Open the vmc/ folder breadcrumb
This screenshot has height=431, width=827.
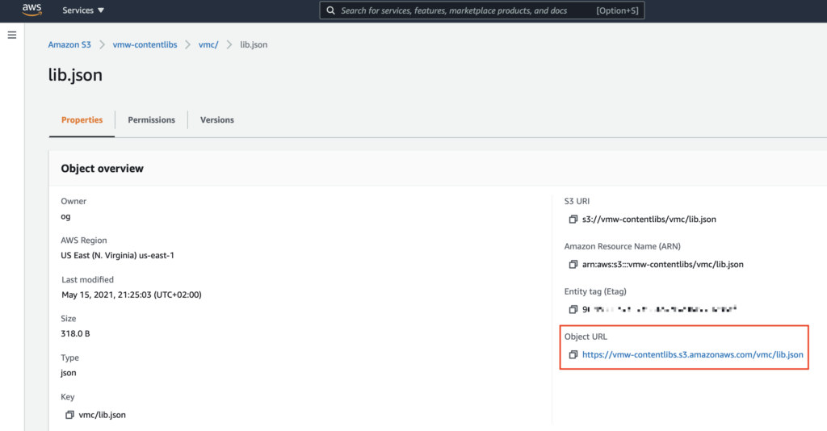tap(208, 44)
